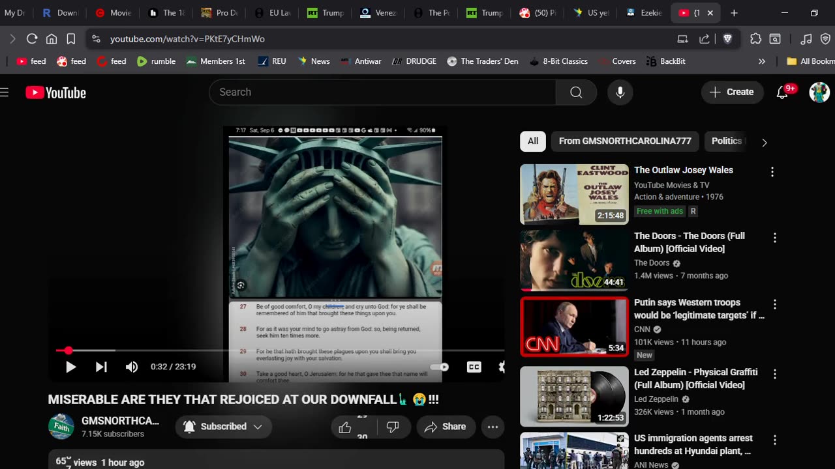Open Brave Shields lion icon
Viewport: 835px width, 469px height.
[x=728, y=39]
